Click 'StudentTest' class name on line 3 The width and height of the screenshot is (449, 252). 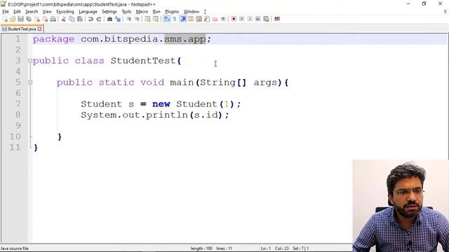143,61
